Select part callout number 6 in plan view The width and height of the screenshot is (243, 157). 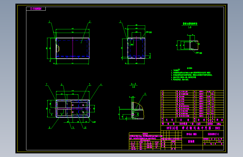[x=62, y=84]
